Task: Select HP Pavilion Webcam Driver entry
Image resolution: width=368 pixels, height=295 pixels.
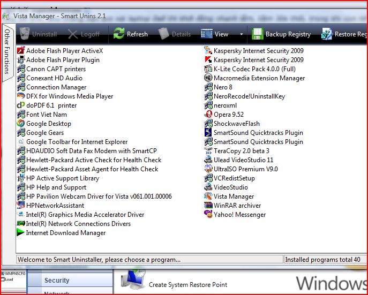Action: (99, 196)
